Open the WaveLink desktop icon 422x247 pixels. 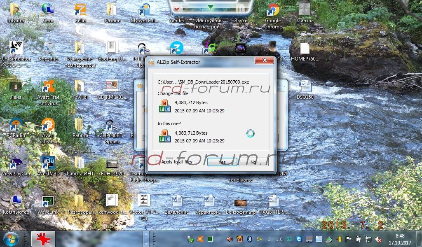tap(48, 202)
